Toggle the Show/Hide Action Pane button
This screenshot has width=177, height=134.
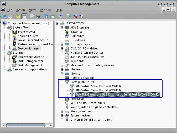pyautogui.click(x=53, y=16)
